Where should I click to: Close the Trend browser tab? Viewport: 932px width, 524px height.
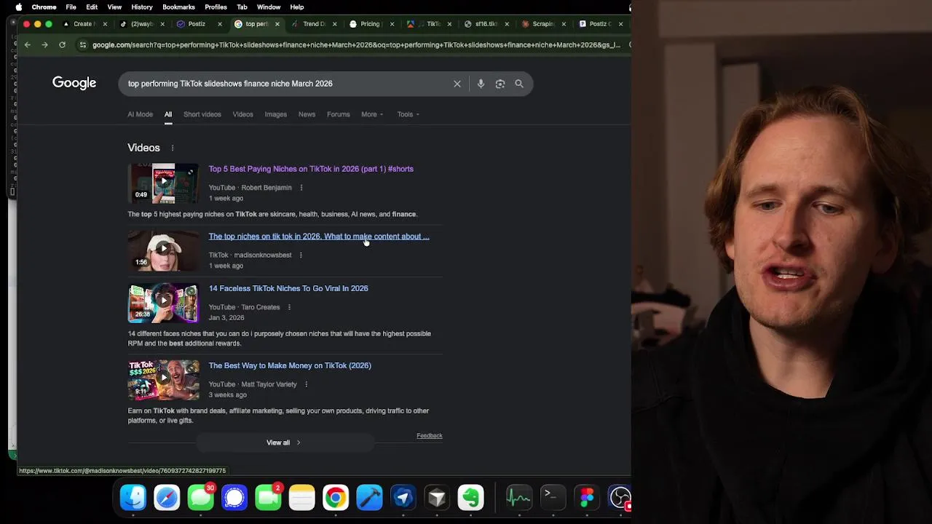[336, 24]
